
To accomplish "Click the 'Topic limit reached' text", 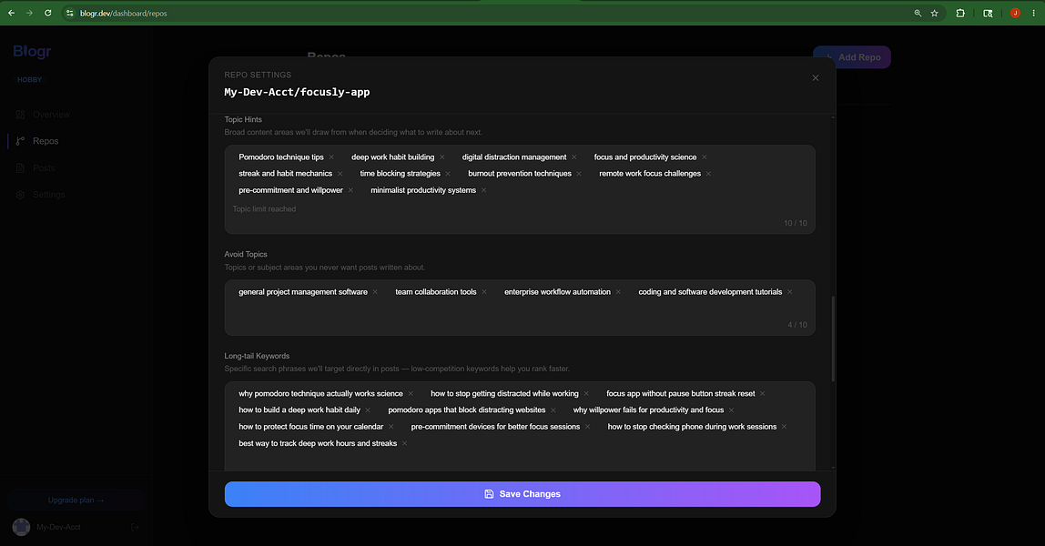I will 265,209.
